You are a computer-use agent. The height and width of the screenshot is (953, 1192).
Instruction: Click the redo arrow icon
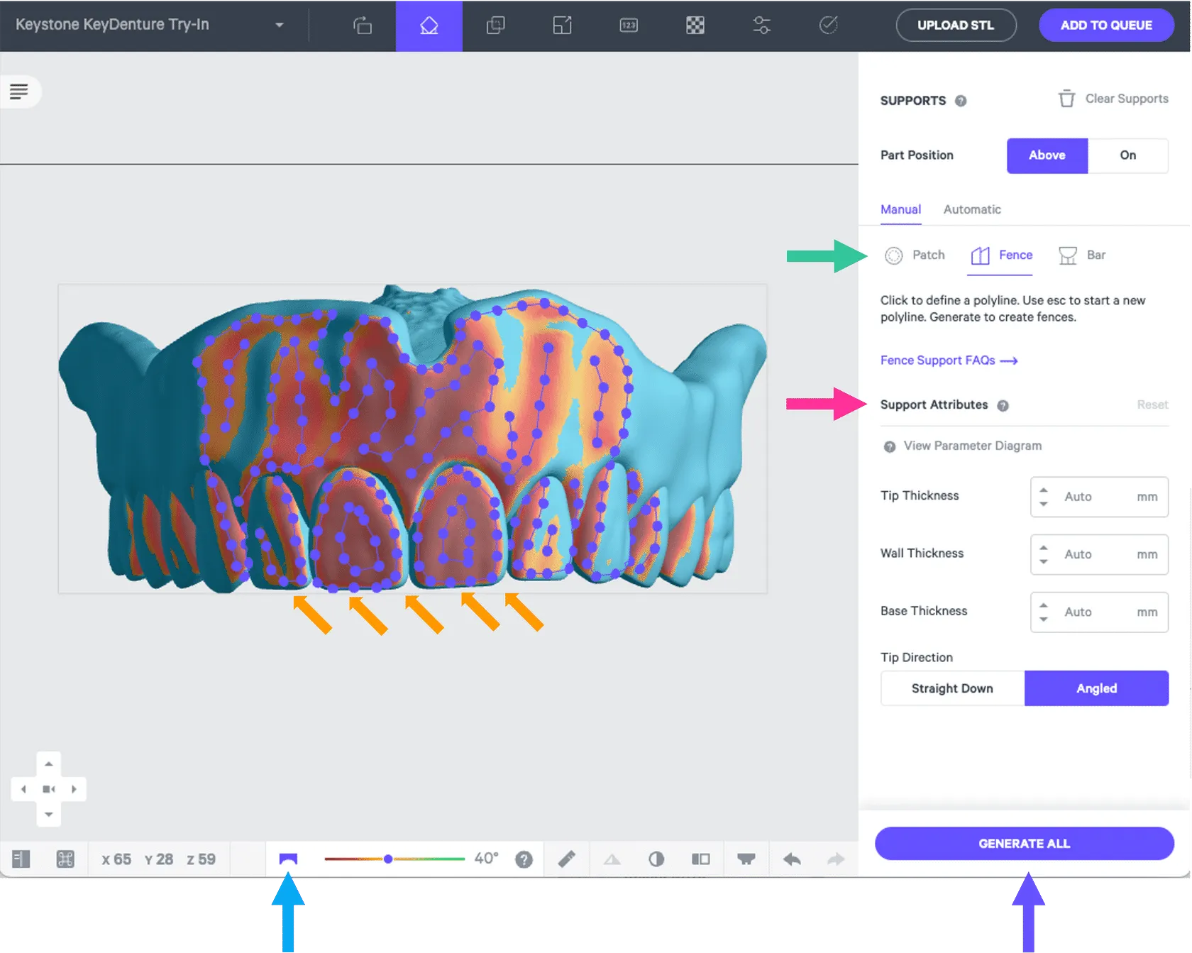(836, 859)
